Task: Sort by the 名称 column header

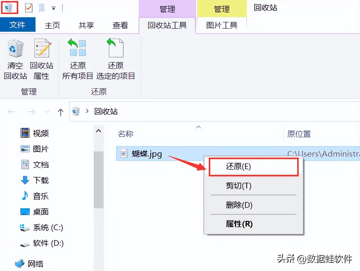Action: (x=126, y=134)
